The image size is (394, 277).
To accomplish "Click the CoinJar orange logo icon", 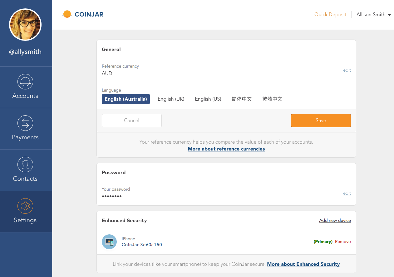I will point(67,14).
